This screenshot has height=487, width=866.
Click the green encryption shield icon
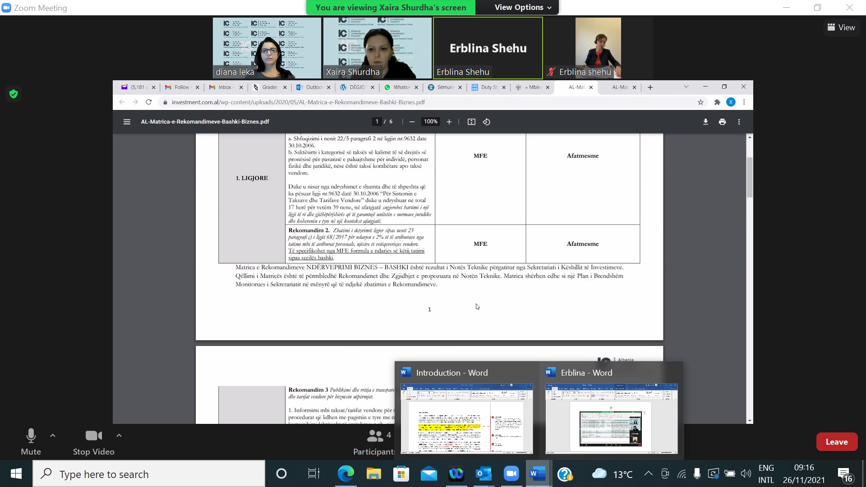coord(14,94)
